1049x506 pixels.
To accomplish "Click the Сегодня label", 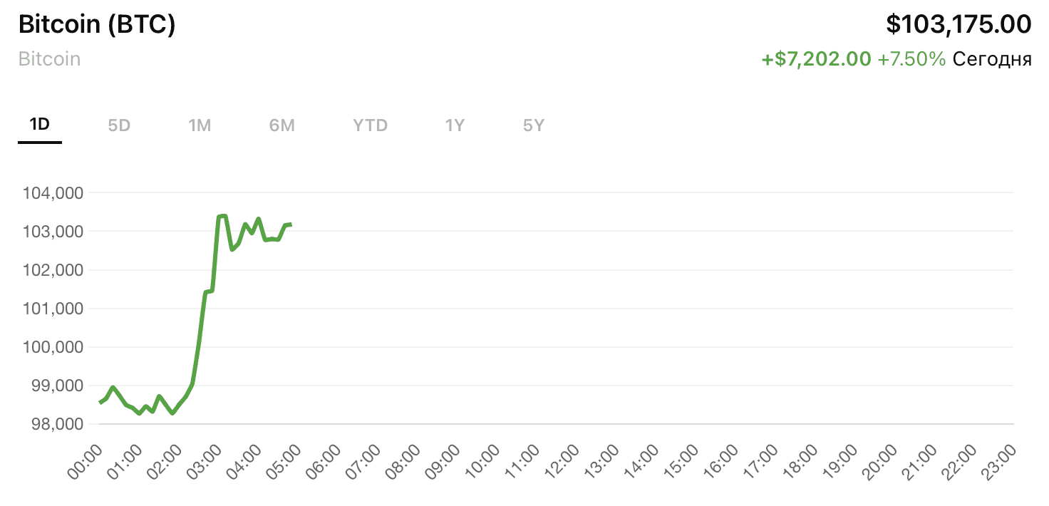I will [x=992, y=59].
